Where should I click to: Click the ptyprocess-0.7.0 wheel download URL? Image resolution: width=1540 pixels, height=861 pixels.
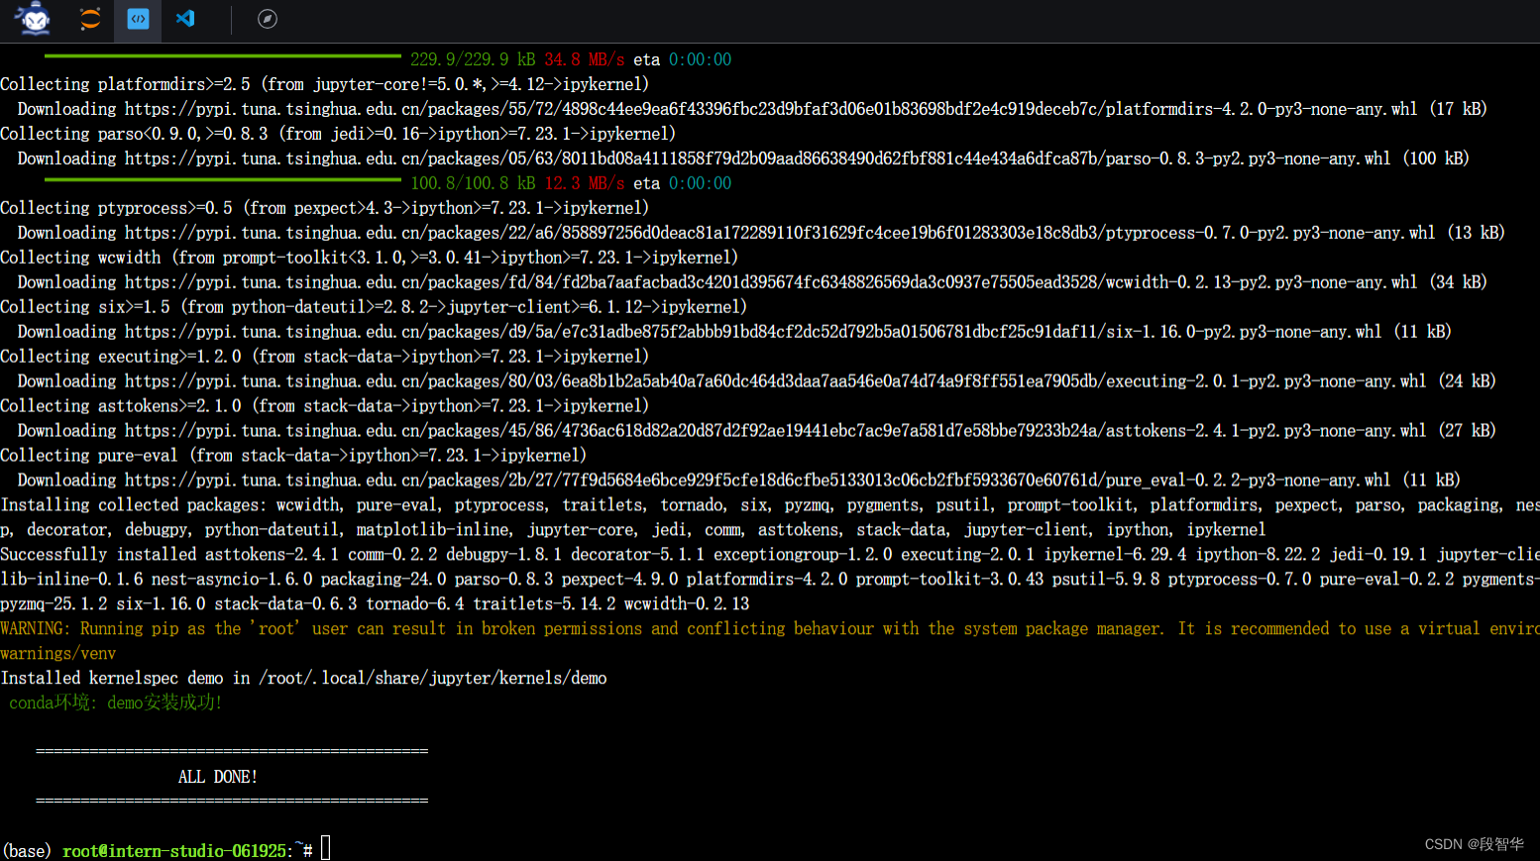tap(780, 233)
